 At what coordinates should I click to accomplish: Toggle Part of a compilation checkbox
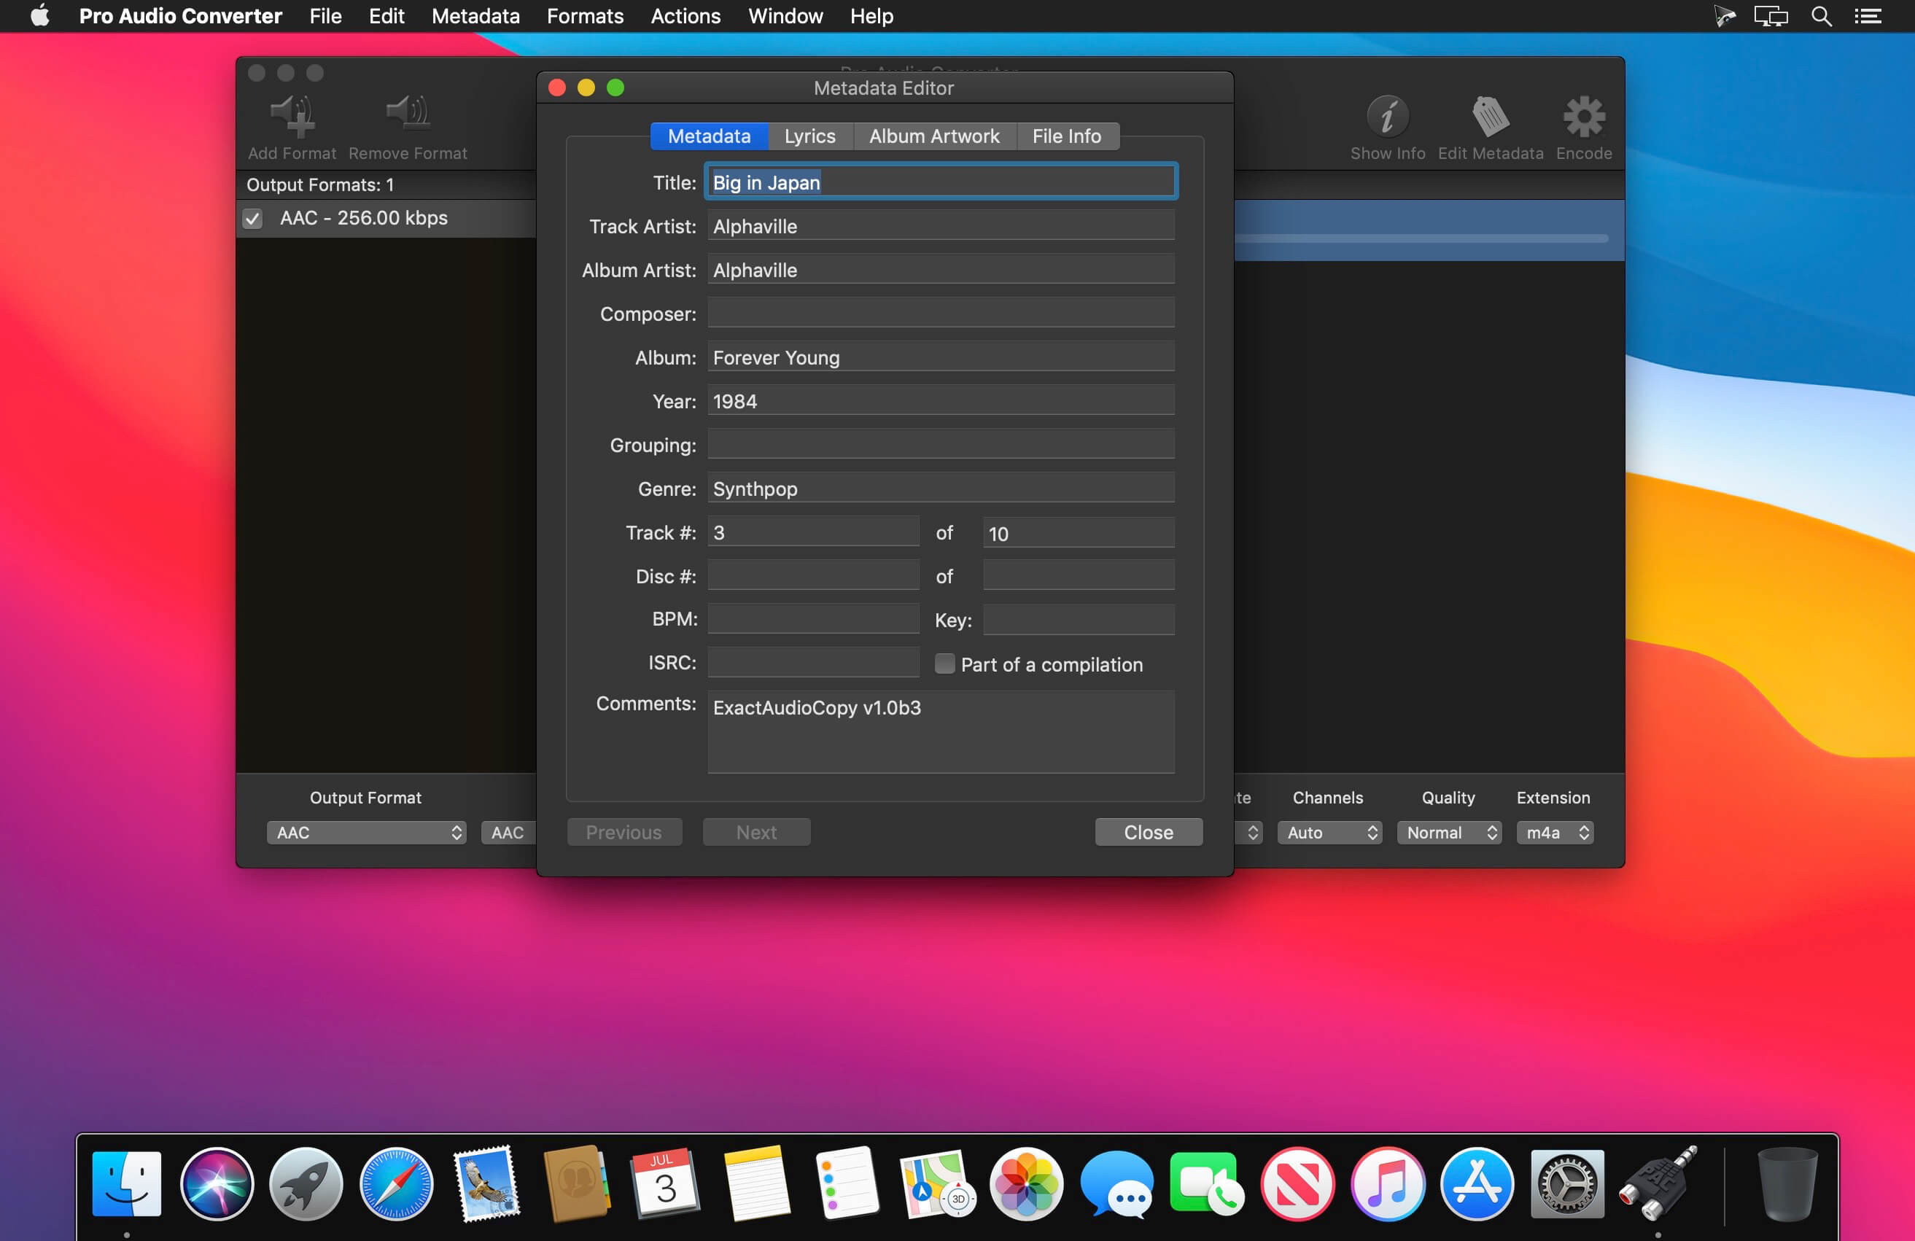click(x=942, y=663)
